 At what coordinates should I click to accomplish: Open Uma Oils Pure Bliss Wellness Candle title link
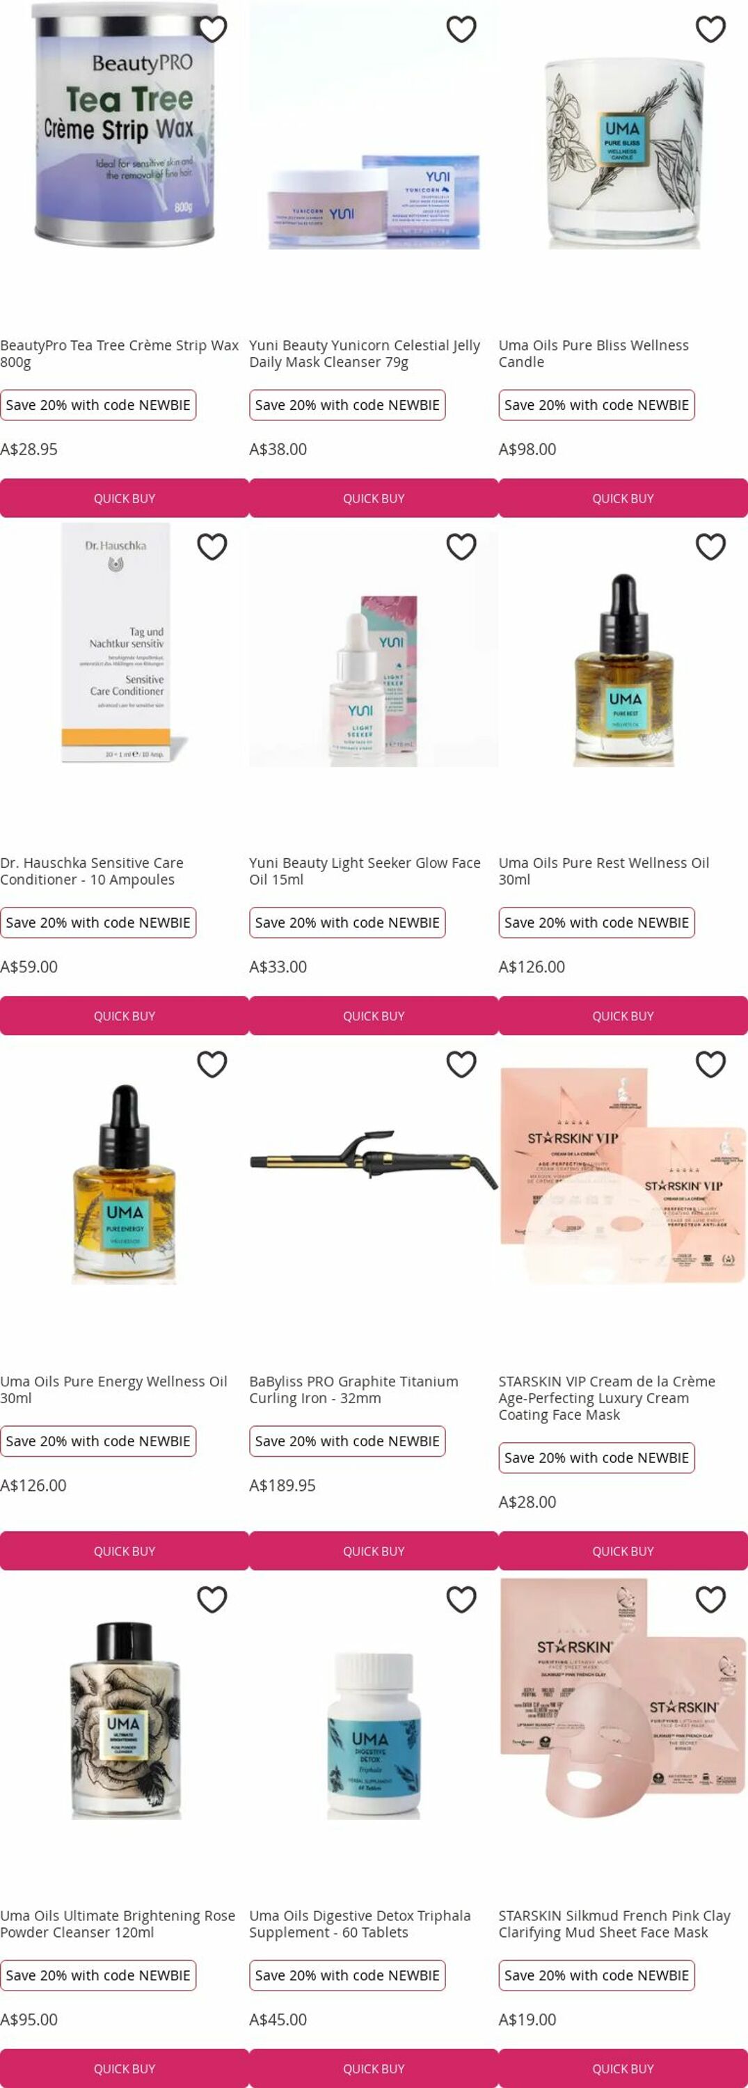[594, 354]
